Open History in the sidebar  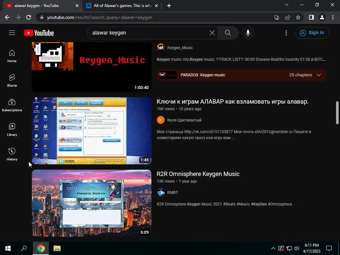pyautogui.click(x=12, y=154)
